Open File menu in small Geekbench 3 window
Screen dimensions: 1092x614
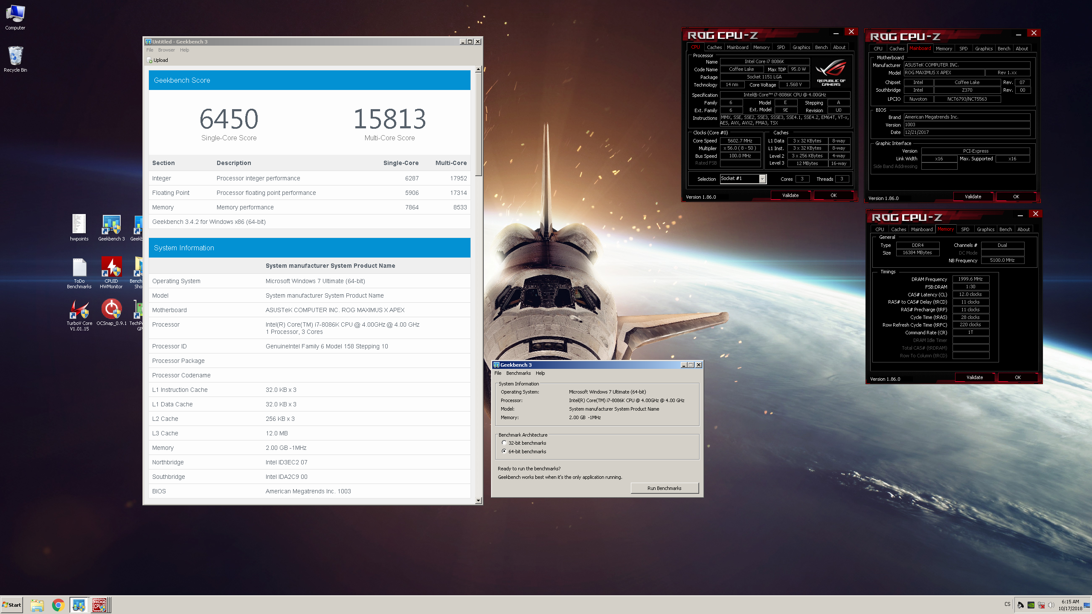(x=498, y=373)
